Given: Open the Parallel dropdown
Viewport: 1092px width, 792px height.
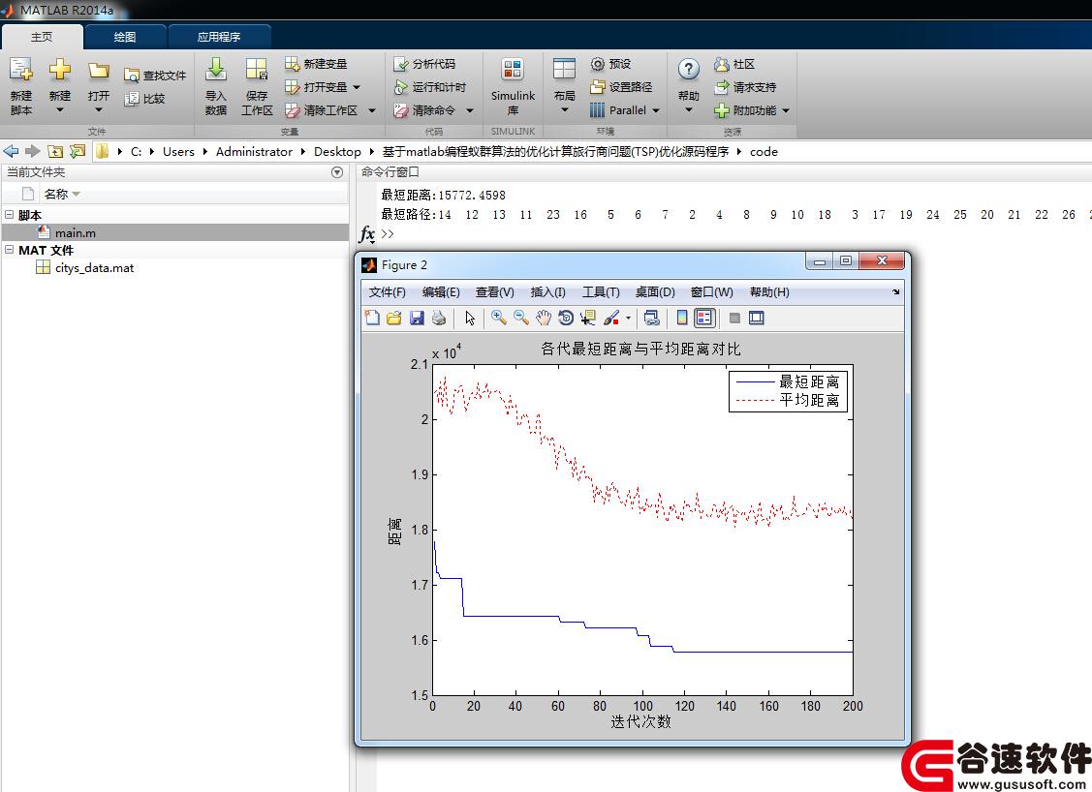Looking at the screenshot, I should tap(656, 110).
